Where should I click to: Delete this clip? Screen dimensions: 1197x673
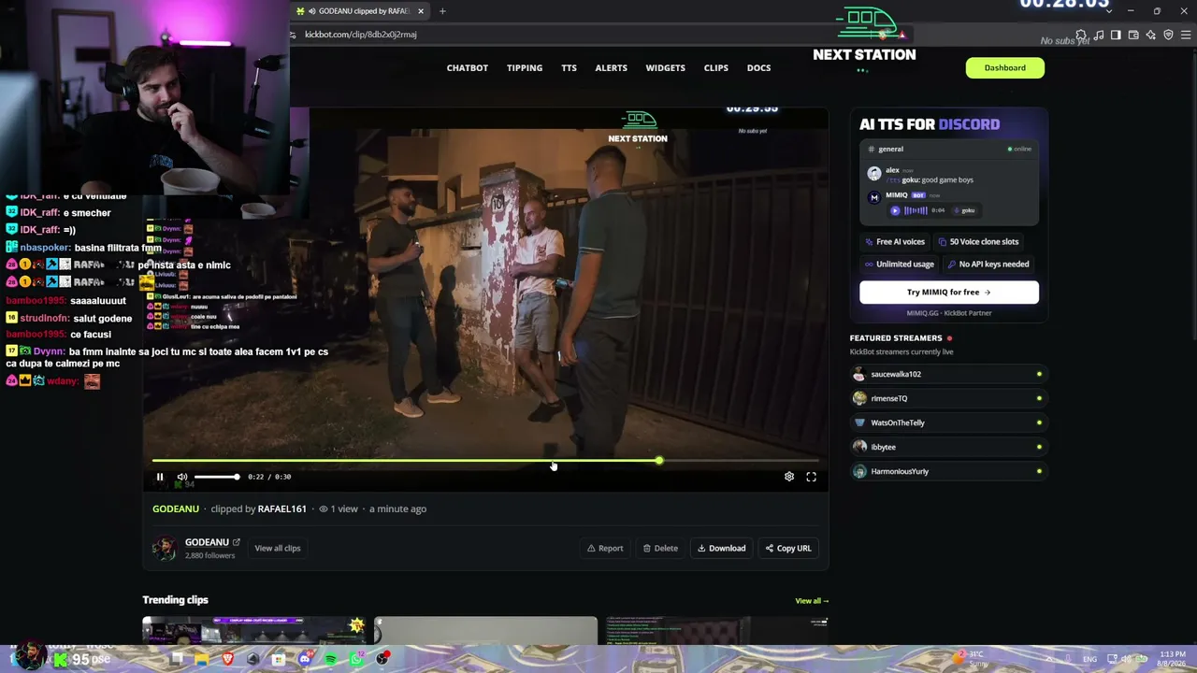coord(660,549)
